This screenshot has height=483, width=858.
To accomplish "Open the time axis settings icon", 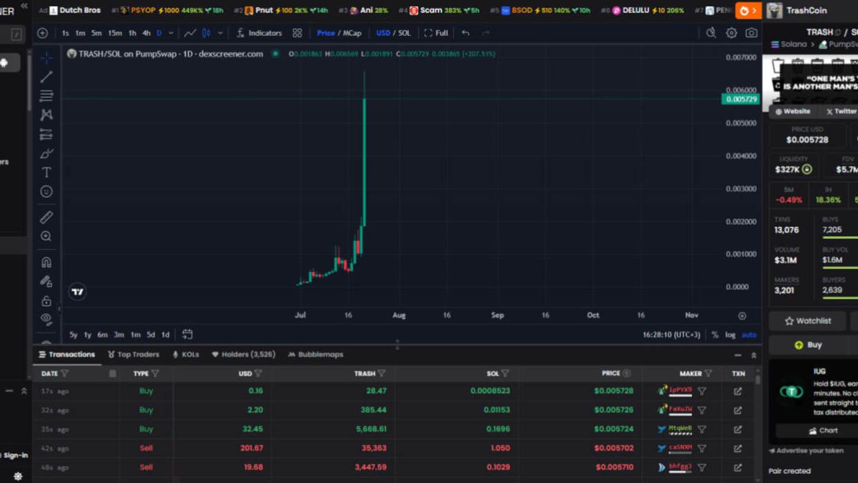I will (x=742, y=316).
